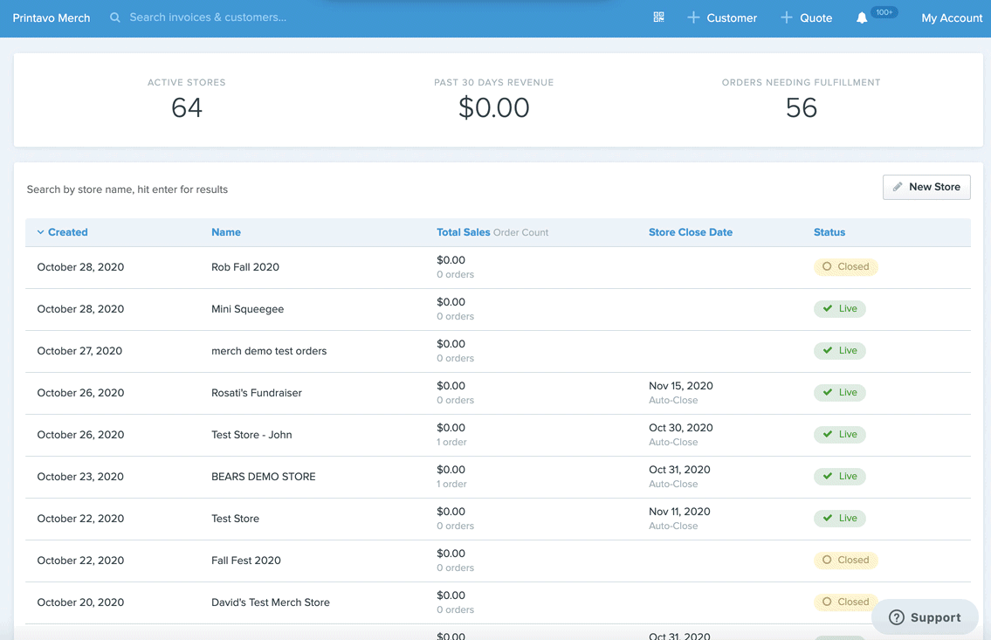Click the plus icon beside Customer
Viewport: 991px width, 640px height.
693,17
